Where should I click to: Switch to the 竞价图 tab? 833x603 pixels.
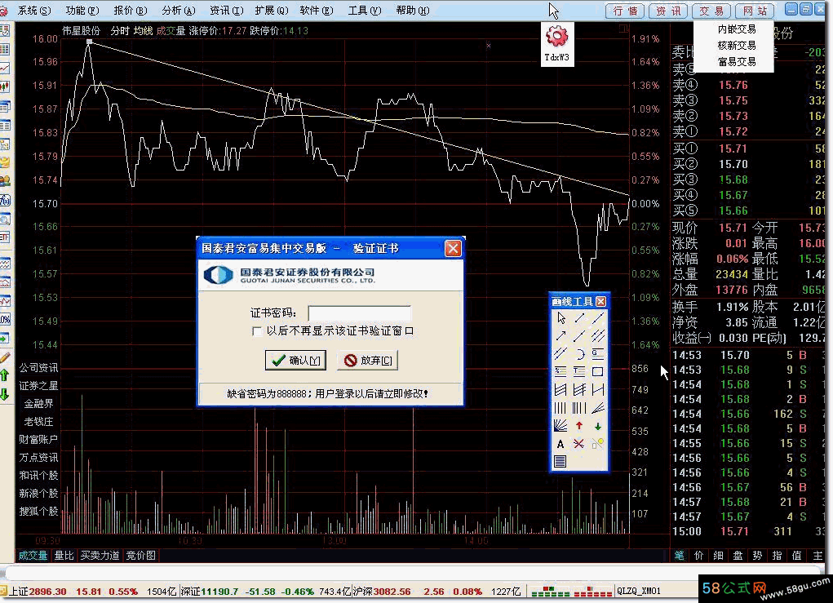(x=140, y=556)
